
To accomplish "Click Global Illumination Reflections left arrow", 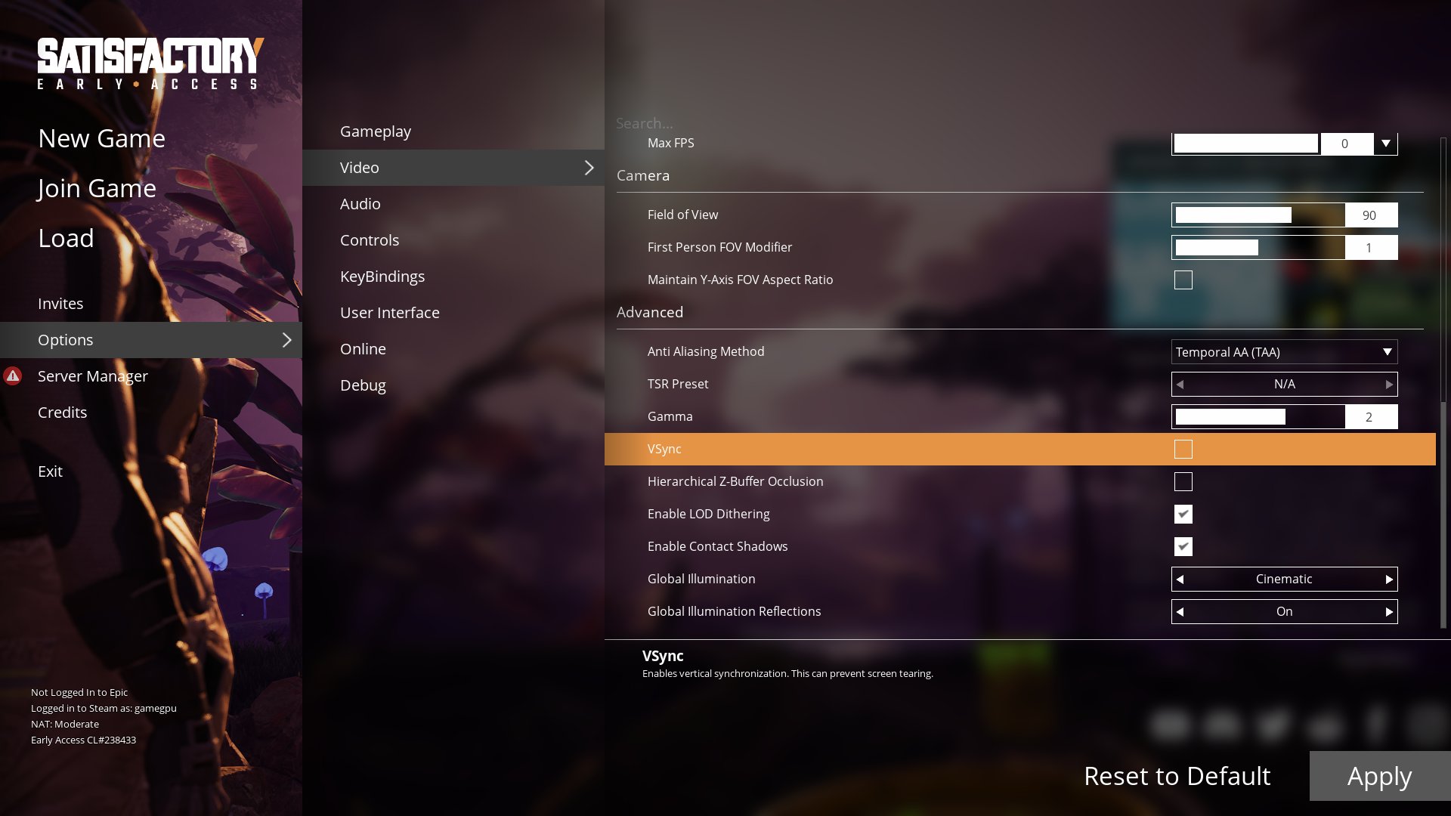I will click(x=1180, y=612).
